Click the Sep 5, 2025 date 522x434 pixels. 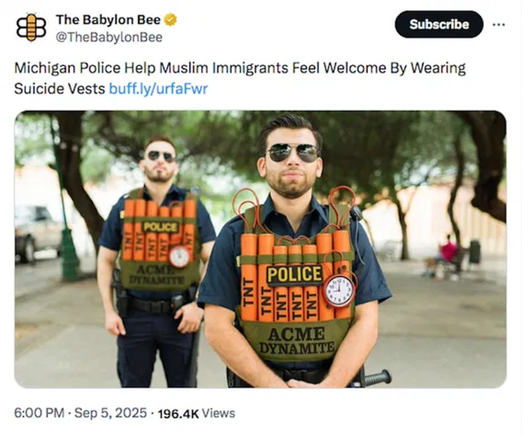tap(111, 413)
